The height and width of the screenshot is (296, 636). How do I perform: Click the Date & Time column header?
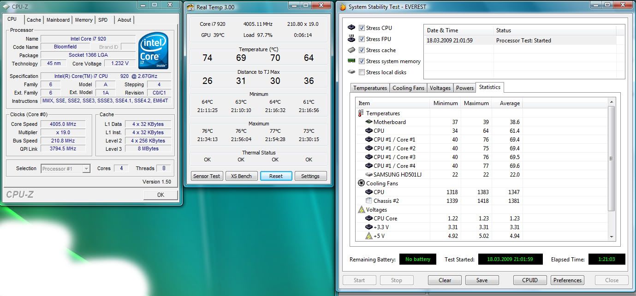point(458,30)
